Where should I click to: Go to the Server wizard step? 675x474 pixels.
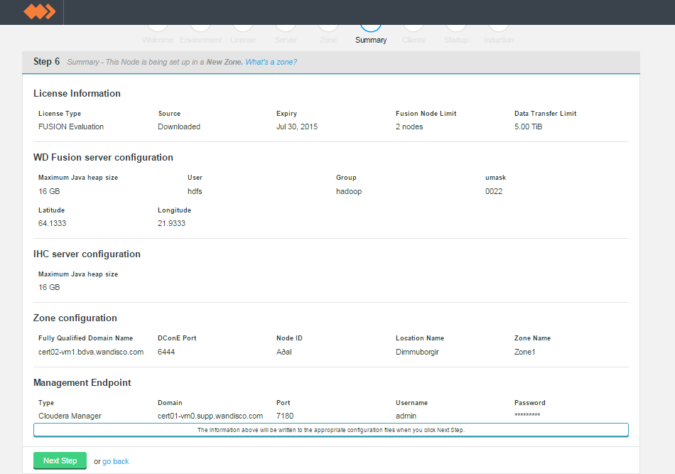tap(286, 40)
